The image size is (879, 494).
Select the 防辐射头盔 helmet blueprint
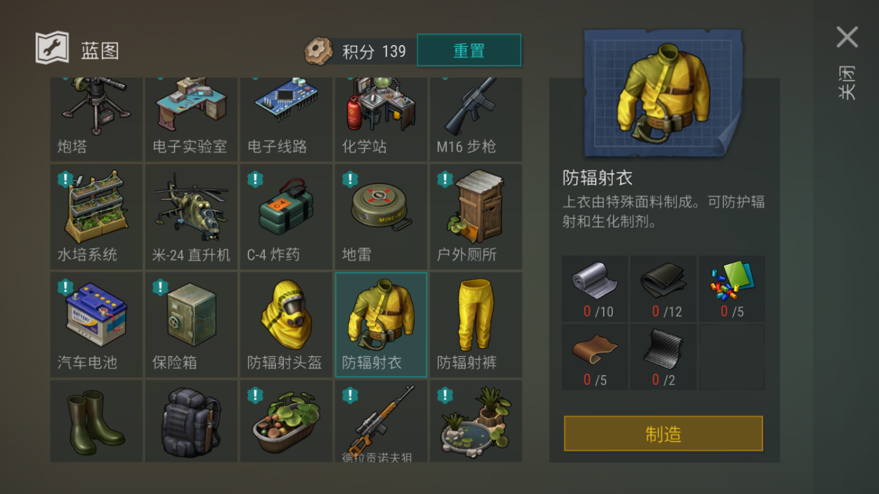coord(286,325)
